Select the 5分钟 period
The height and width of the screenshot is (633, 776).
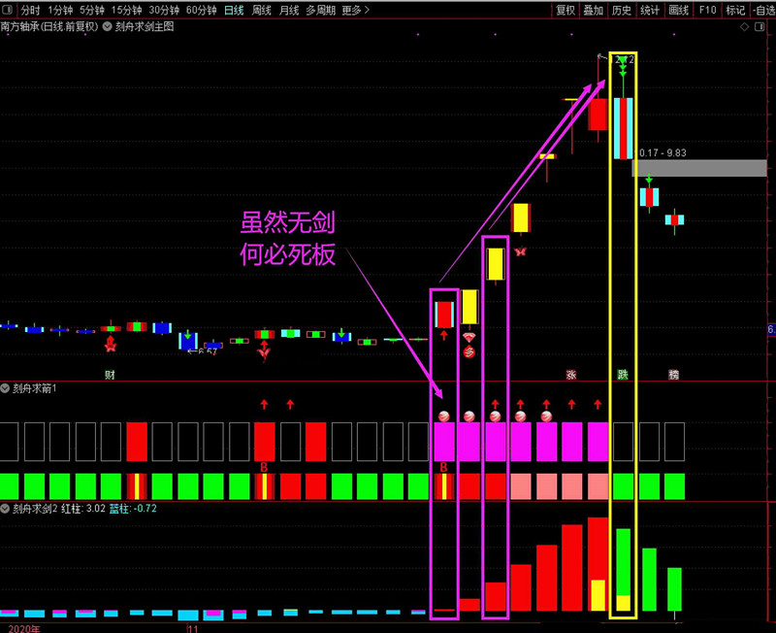tap(92, 10)
